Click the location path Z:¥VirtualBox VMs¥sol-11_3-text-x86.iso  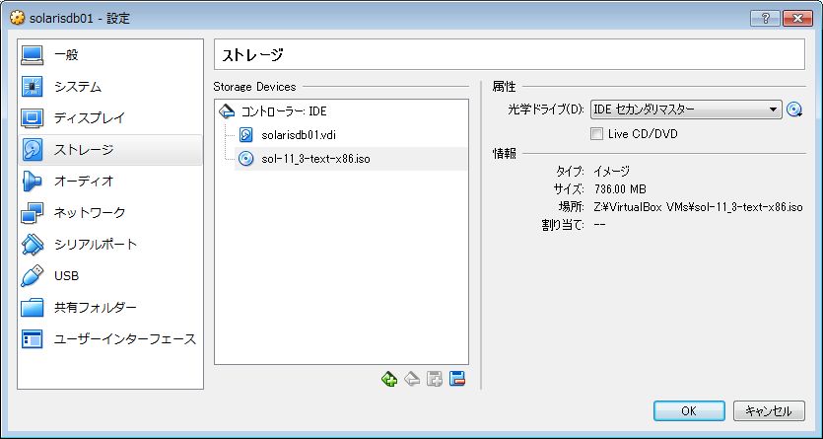coord(698,207)
